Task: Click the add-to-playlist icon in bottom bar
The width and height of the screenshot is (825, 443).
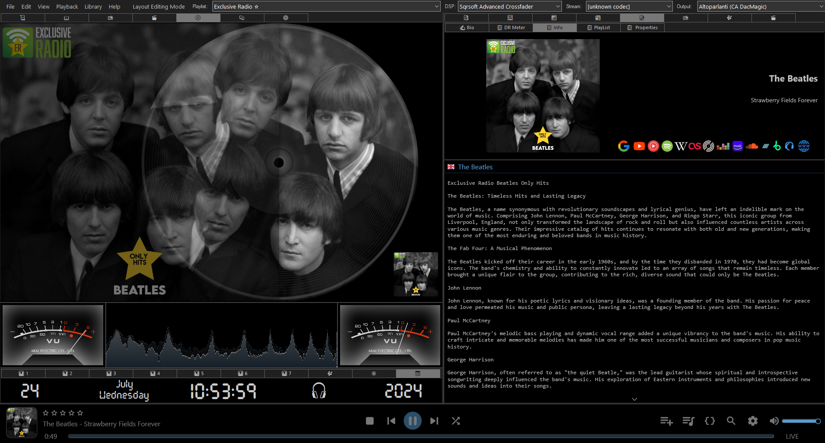Action: (666, 421)
